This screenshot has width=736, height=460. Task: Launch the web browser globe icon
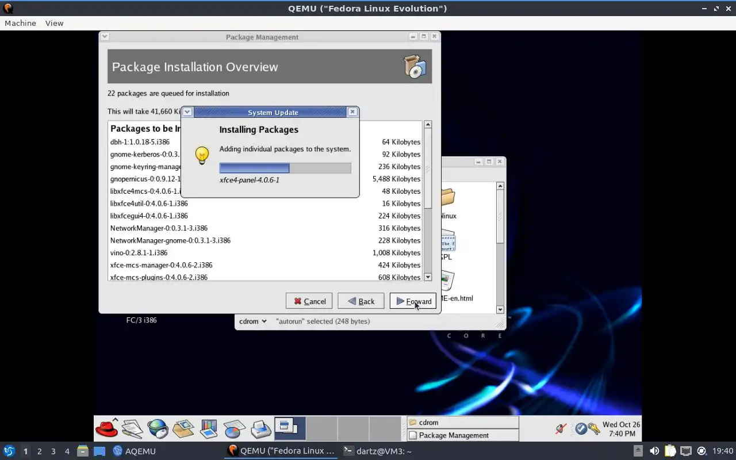(158, 428)
